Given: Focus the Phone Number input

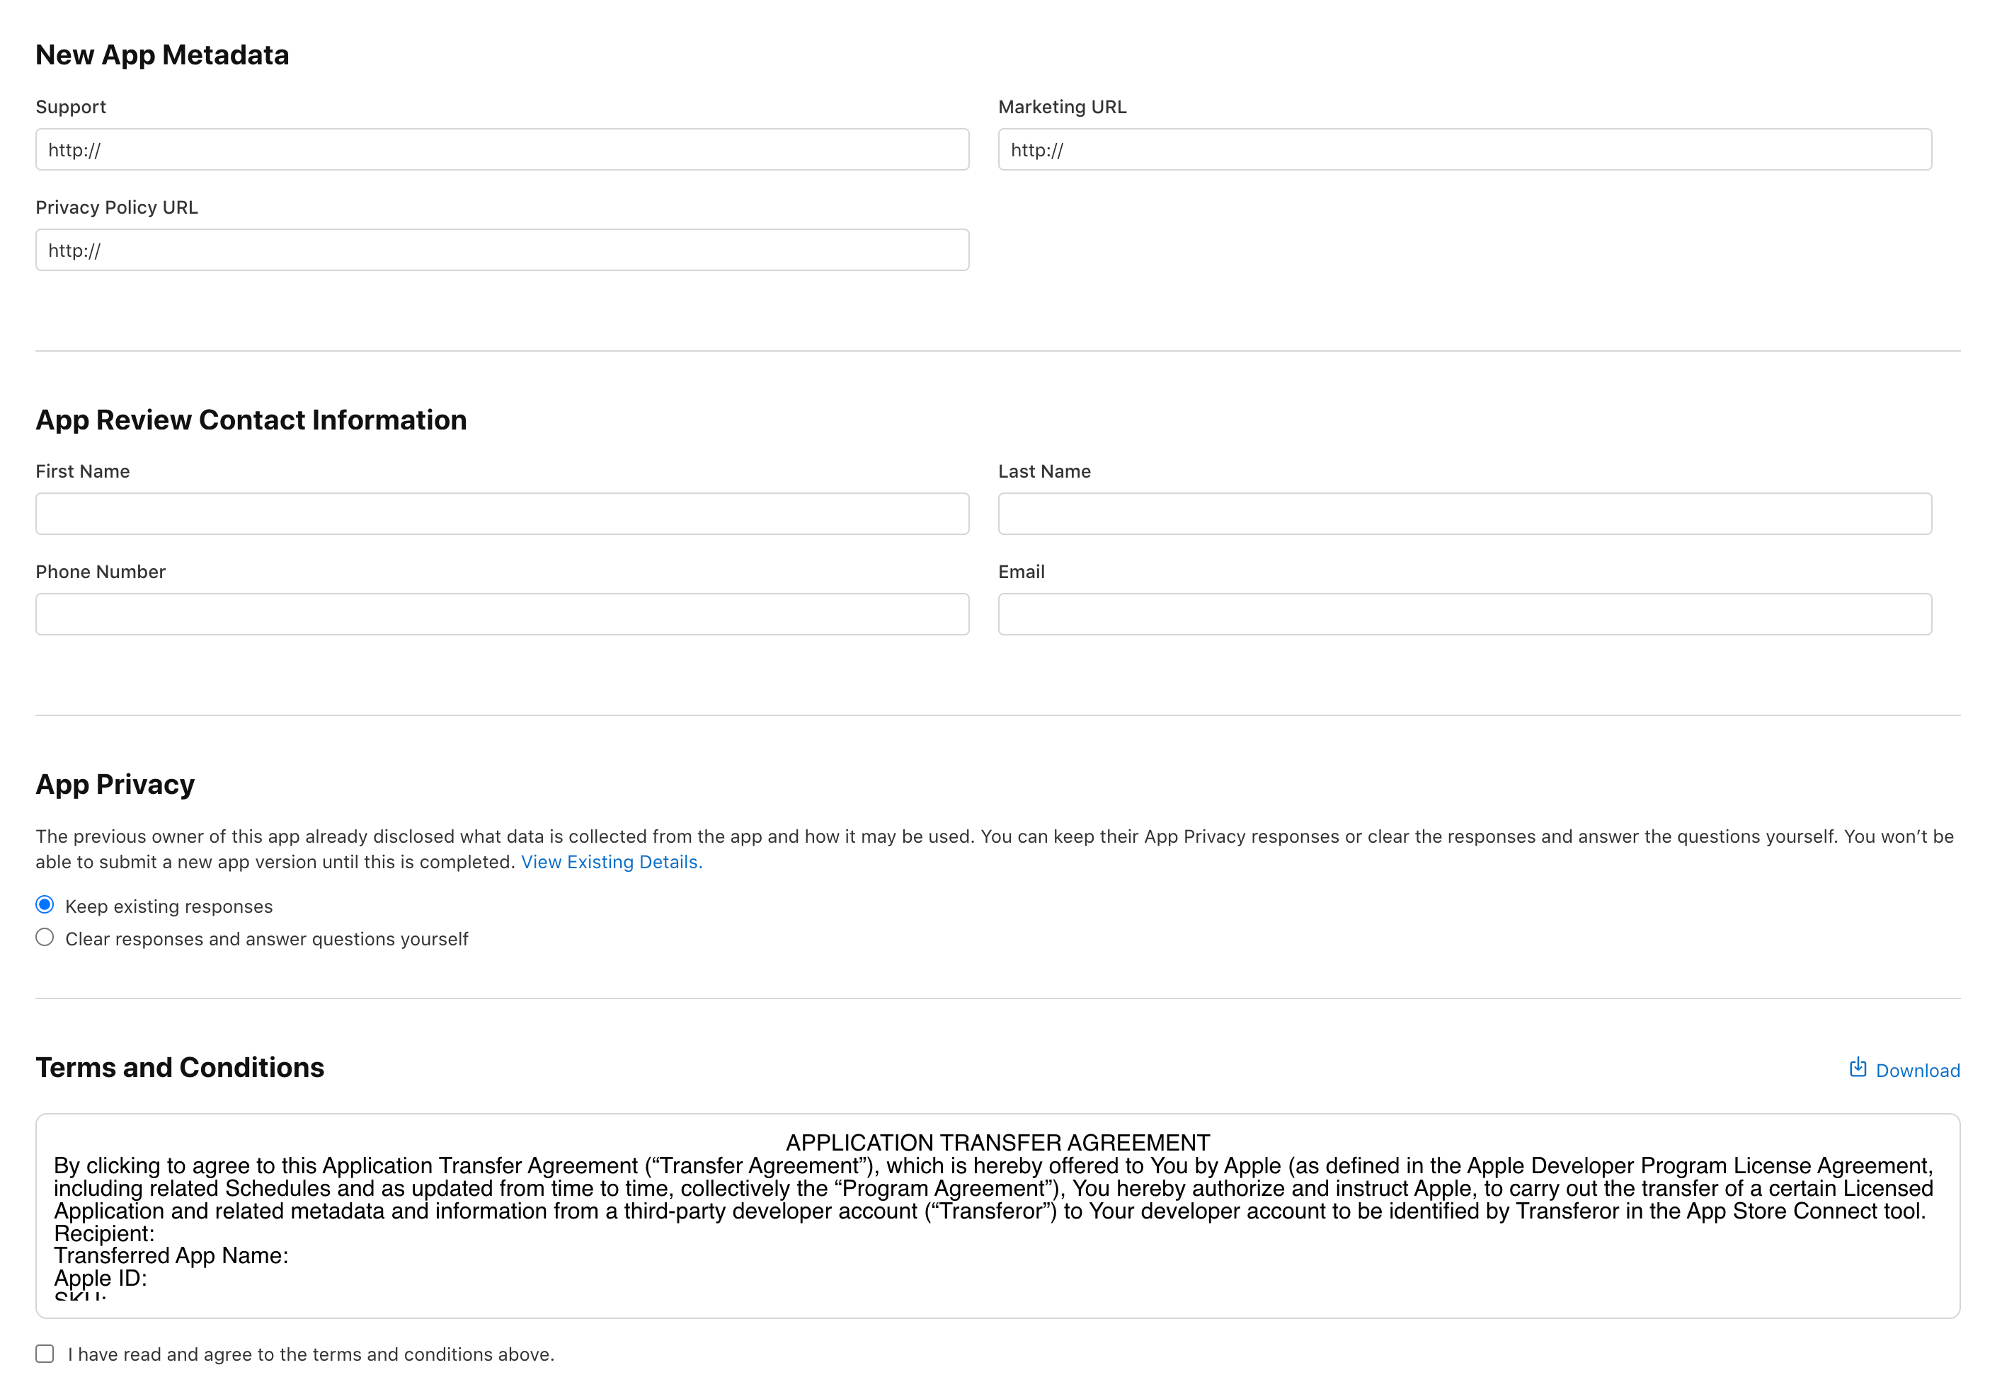Looking at the screenshot, I should click(501, 615).
